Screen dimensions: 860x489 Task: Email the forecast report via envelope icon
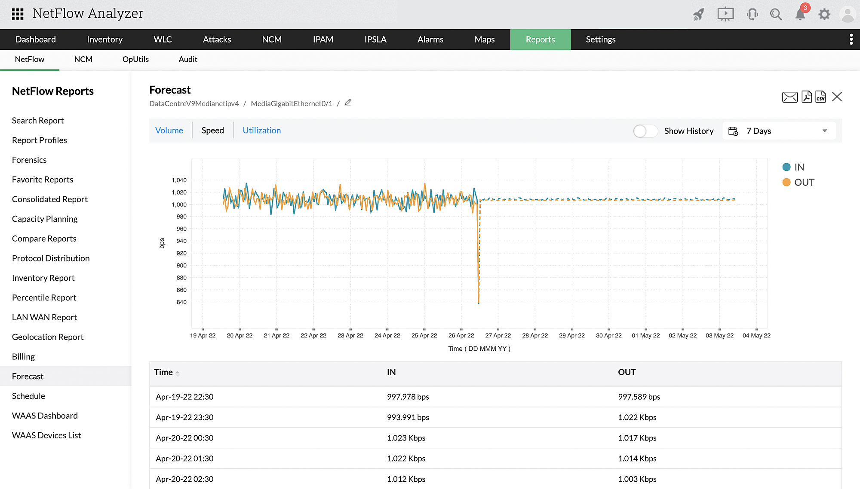coord(789,97)
